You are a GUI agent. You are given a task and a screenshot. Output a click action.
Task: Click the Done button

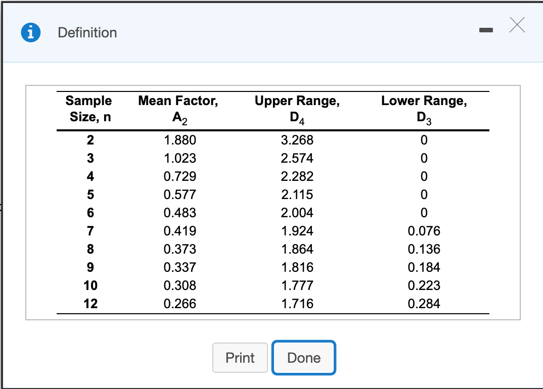click(303, 358)
